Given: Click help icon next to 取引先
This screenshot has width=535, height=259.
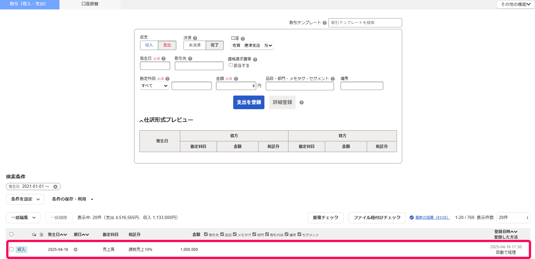Looking at the screenshot, I should point(190,59).
